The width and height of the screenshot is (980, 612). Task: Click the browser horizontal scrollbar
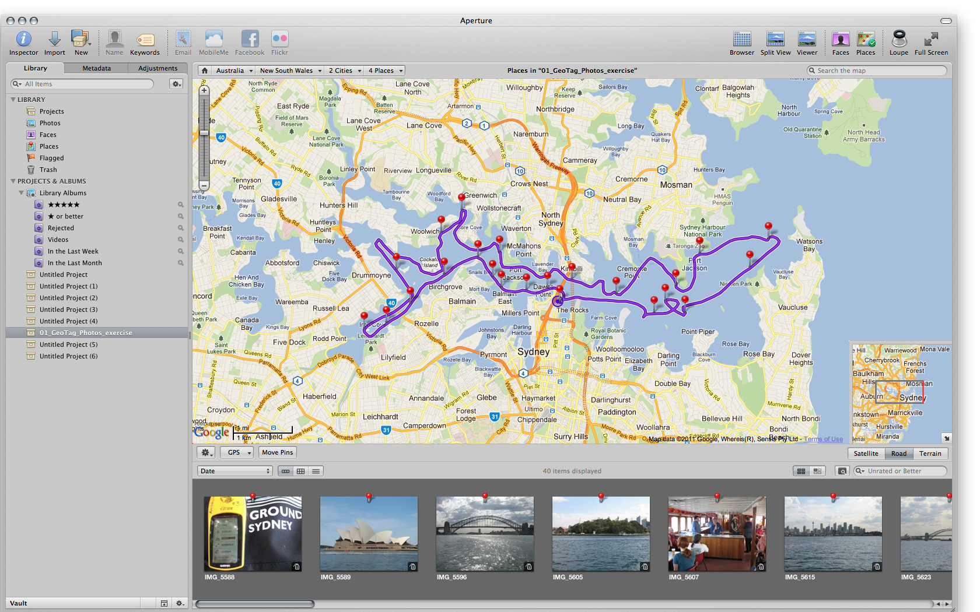[x=255, y=604]
